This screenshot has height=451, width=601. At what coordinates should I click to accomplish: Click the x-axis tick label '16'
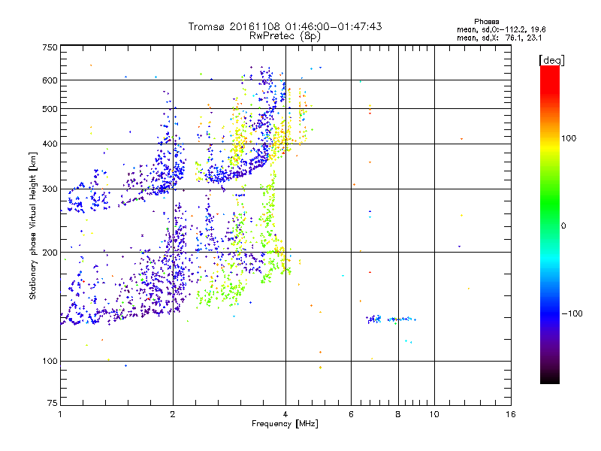pos(511,414)
